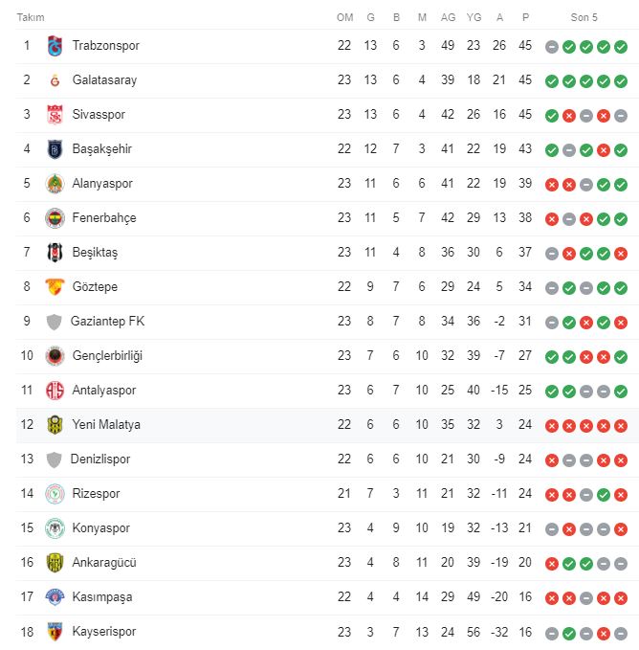Screen dimensions: 639x650
Task: Click the Takım column header
Action: point(31,17)
